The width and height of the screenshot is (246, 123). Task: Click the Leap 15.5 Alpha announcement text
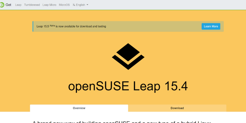click(71, 26)
